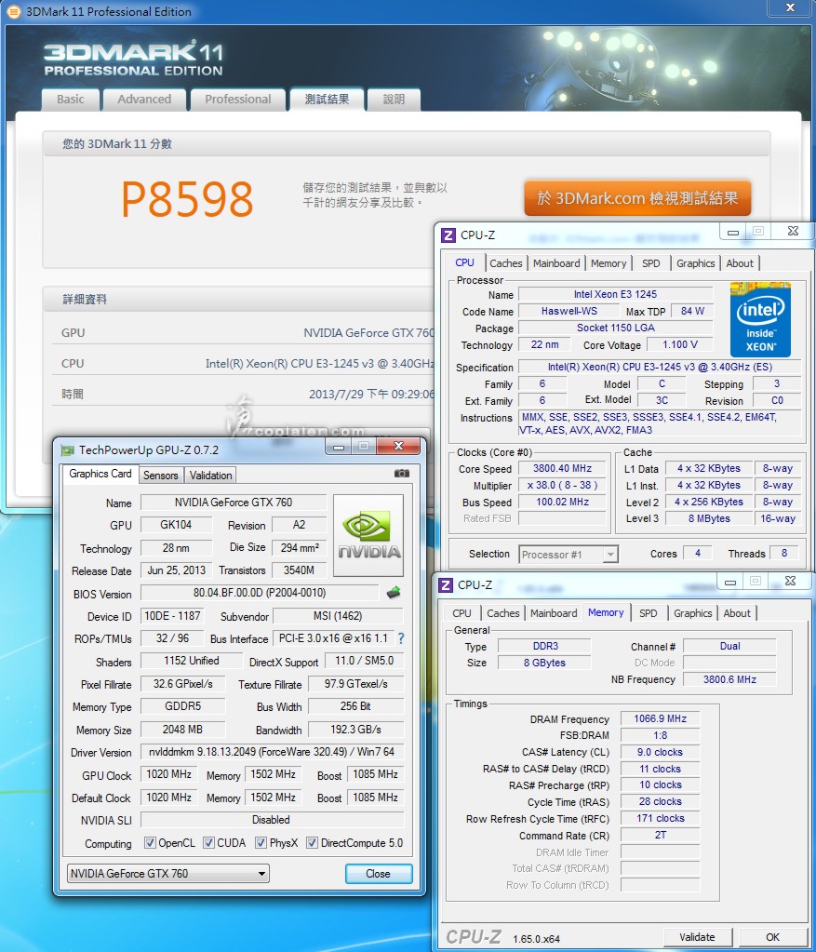Screen dimensions: 816x952
Task: Open the Bus Interface question mark help
Action: pos(401,638)
